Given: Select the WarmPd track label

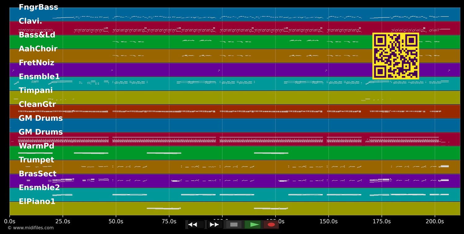Looking at the screenshot, I should tap(37, 146).
